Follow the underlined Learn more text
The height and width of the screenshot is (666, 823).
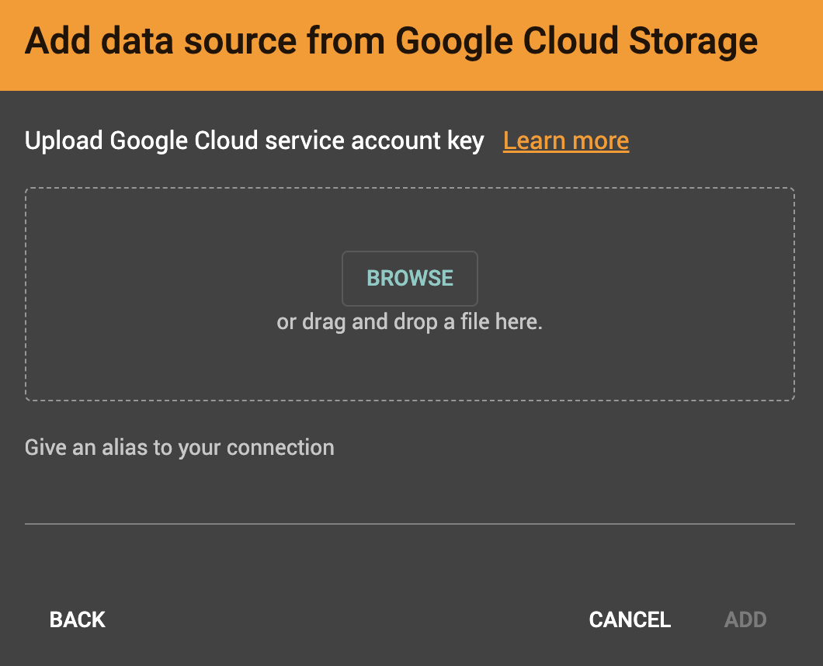(x=566, y=140)
